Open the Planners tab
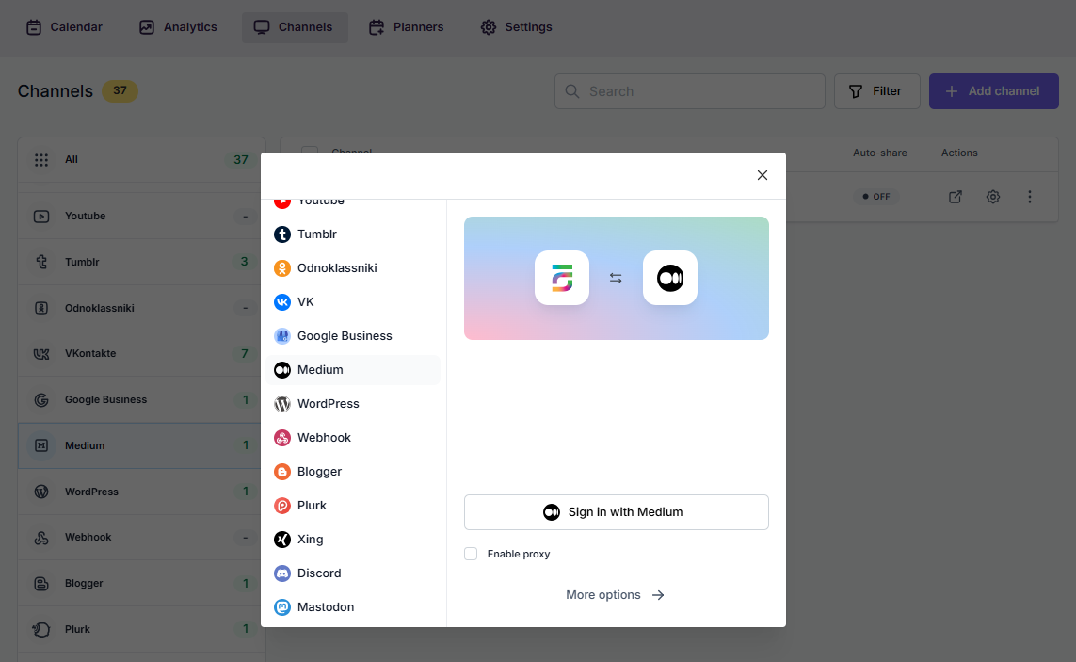The image size is (1076, 662). pos(407,27)
